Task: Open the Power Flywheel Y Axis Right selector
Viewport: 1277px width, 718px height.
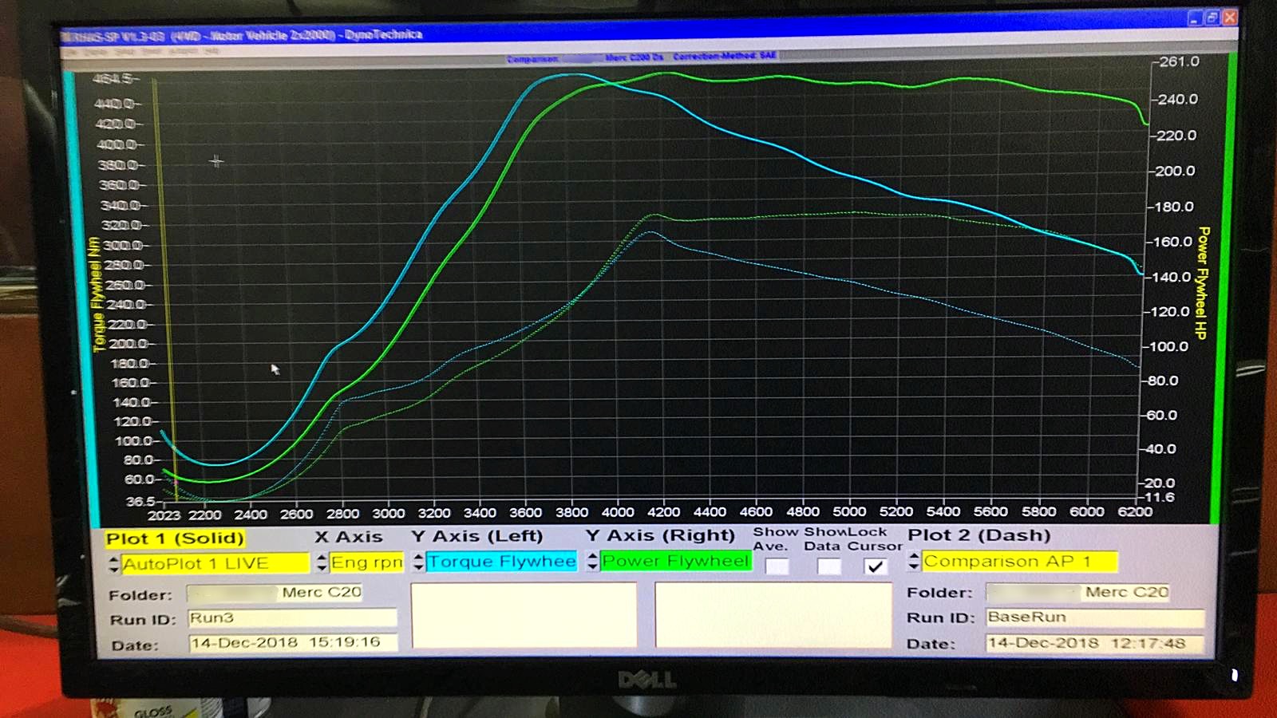Action: click(x=675, y=561)
